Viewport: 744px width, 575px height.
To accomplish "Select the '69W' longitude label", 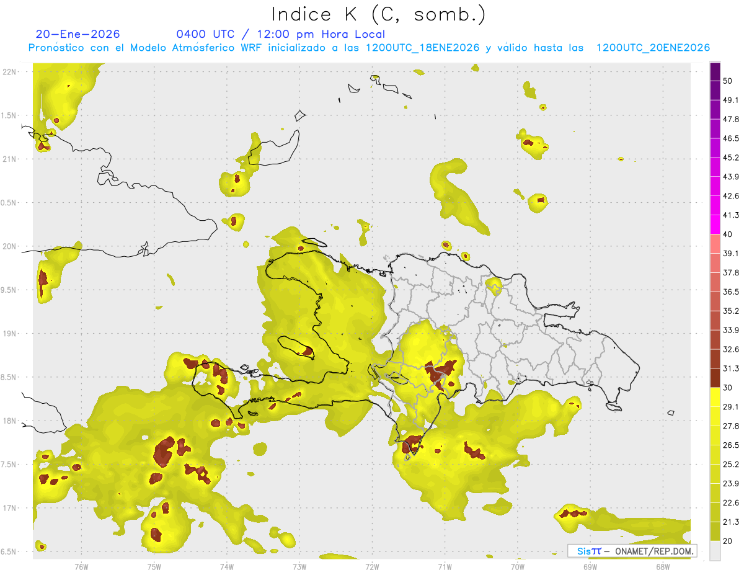I will click(590, 566).
